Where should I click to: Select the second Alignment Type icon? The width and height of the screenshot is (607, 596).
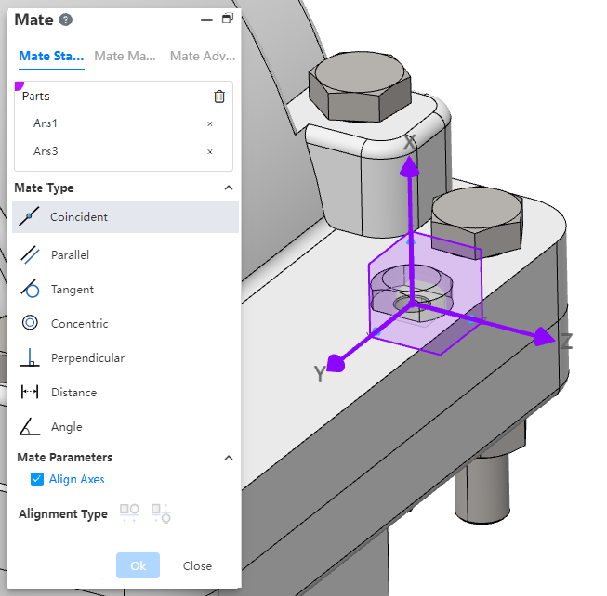[x=161, y=513]
